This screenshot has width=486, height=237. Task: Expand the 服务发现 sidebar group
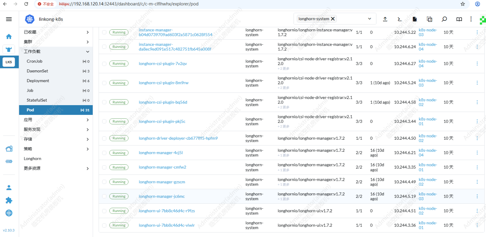point(87,130)
